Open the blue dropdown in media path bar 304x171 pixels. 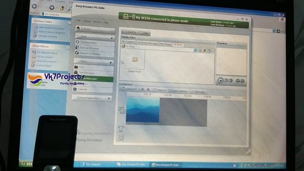coord(195,50)
